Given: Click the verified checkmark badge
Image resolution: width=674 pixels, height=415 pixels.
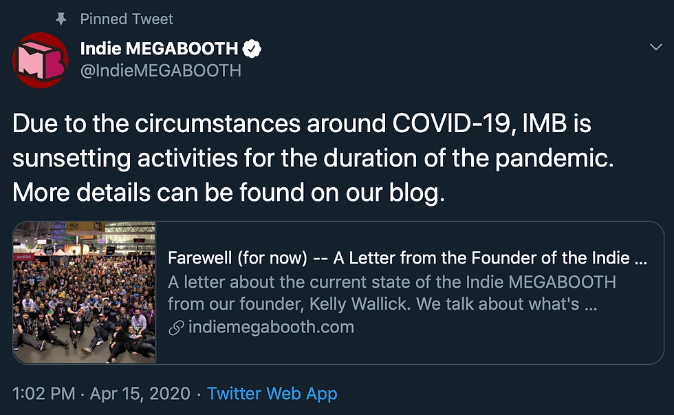Looking at the screenshot, I should (x=253, y=49).
